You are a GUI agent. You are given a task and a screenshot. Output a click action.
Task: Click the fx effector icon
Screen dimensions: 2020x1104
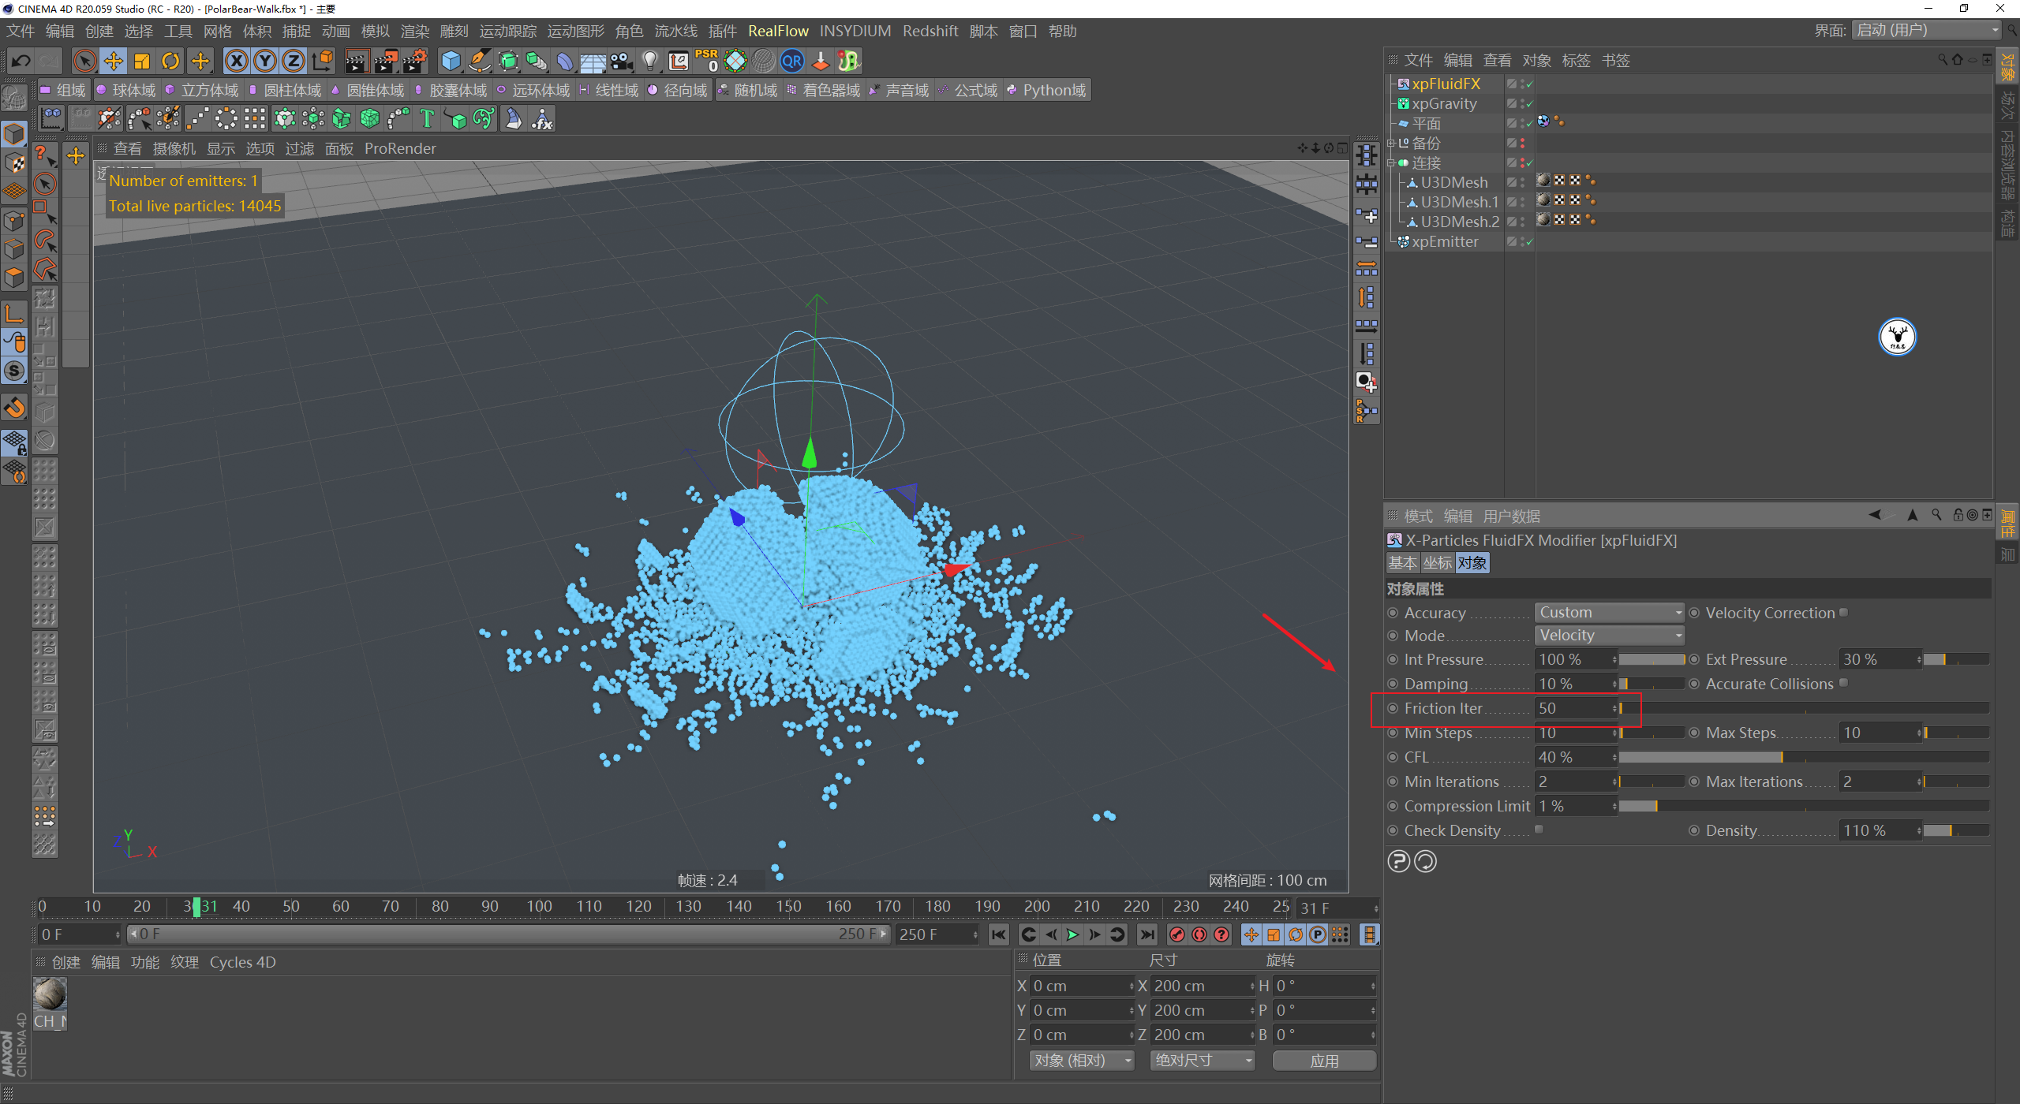pos(542,119)
